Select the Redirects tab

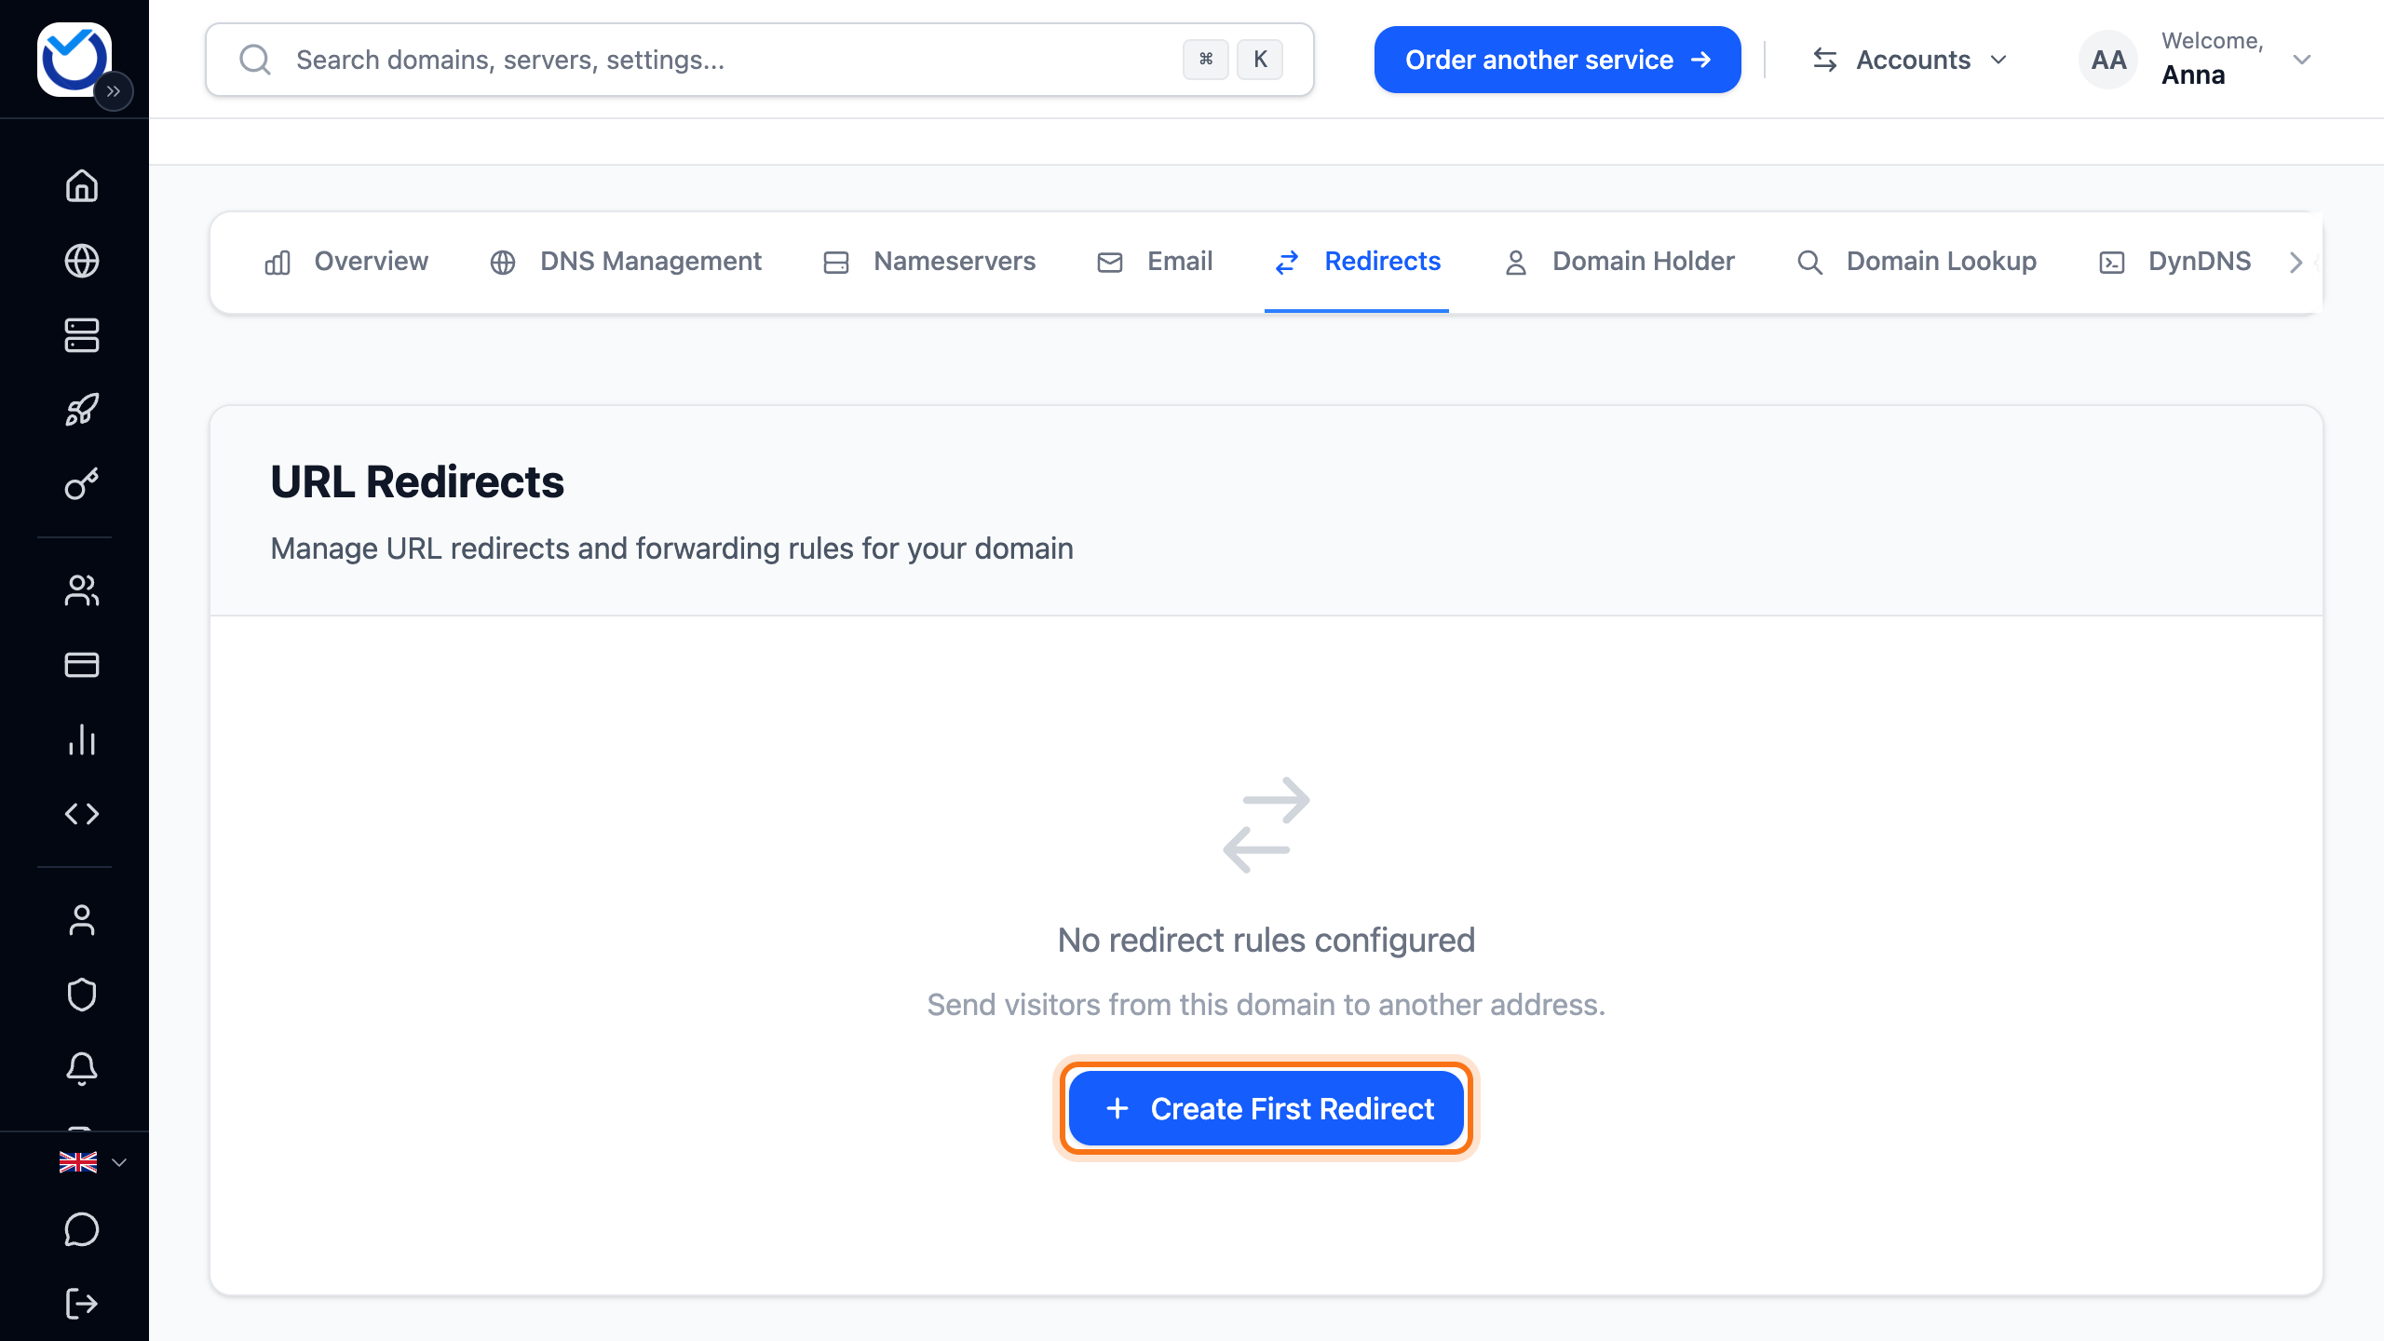1357,262
